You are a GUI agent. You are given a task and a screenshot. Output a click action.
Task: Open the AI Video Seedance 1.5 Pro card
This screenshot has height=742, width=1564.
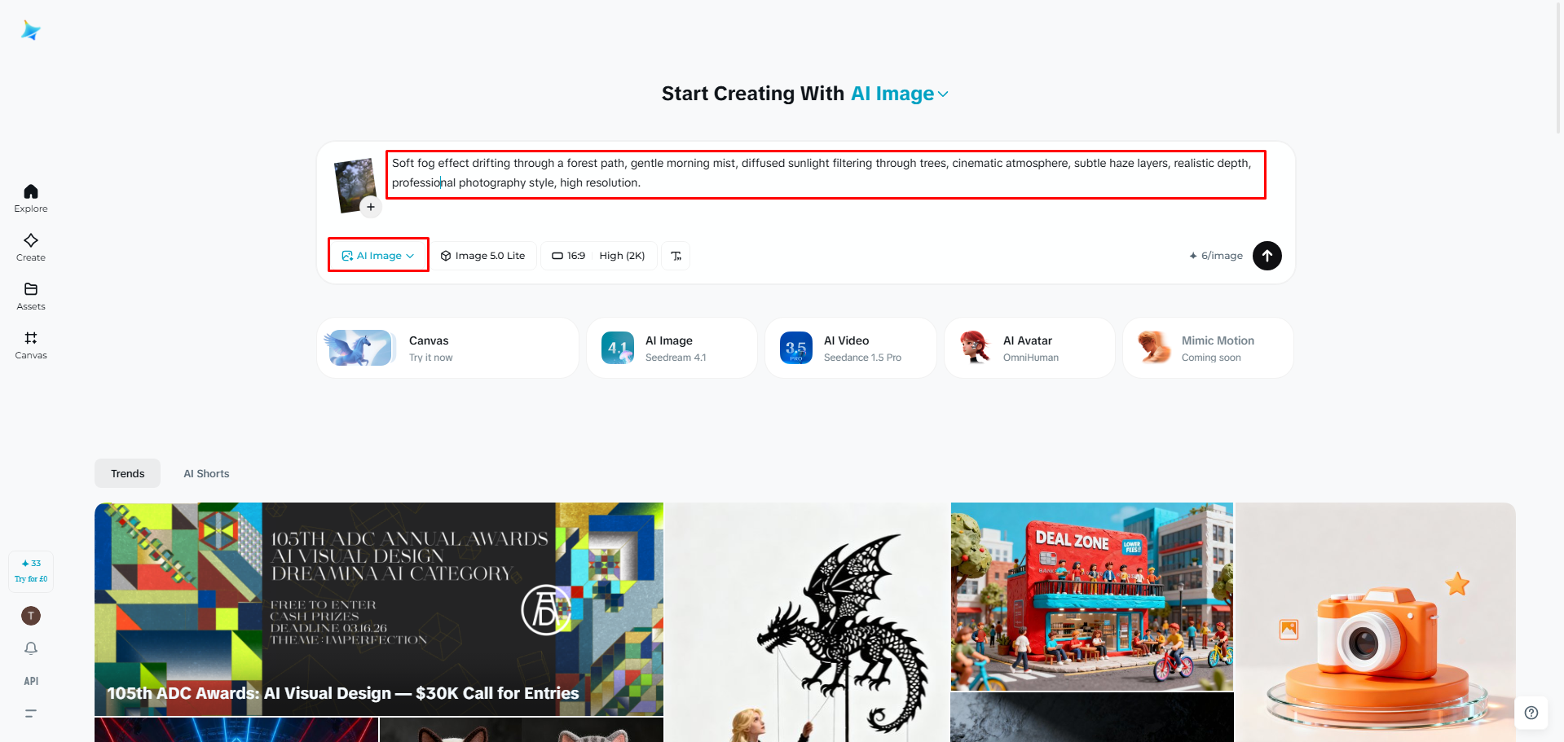click(850, 348)
